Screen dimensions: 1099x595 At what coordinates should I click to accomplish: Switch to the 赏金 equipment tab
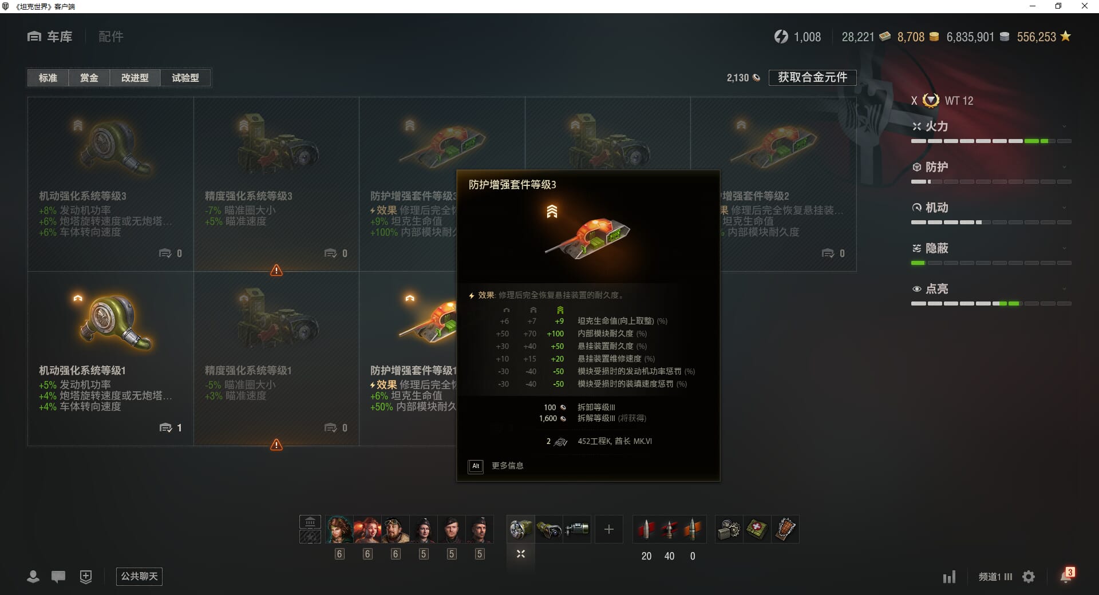[x=89, y=78]
